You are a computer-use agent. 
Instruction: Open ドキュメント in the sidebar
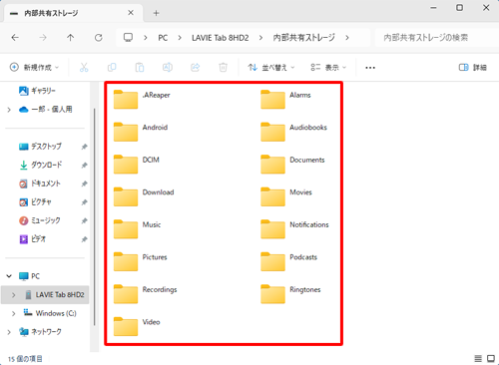click(47, 183)
